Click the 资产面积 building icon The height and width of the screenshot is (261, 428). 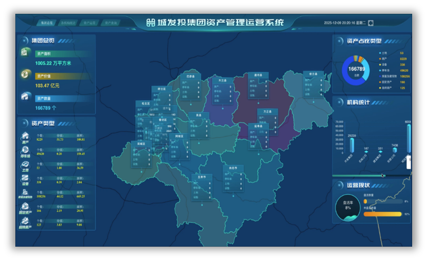[x=25, y=52]
